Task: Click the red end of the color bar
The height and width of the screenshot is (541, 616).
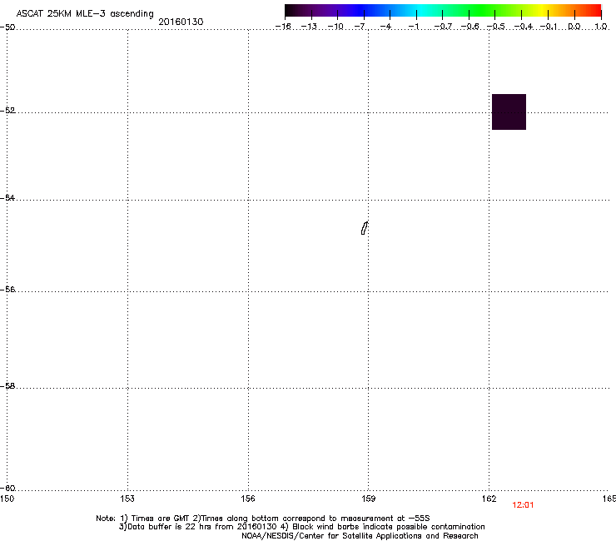Action: [x=596, y=10]
